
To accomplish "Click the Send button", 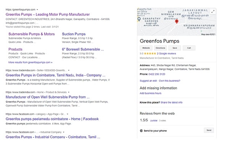I will pyautogui.click(x=209, y=130).
